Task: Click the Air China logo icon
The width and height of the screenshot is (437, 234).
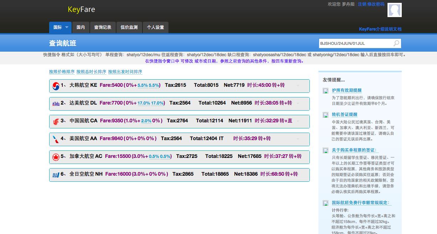Action: [56, 121]
